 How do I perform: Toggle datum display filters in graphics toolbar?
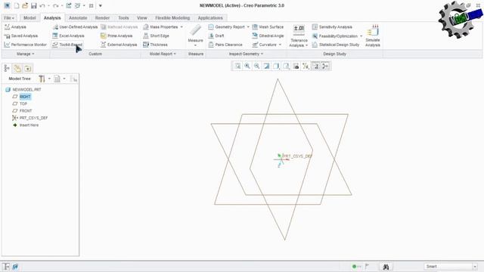click(306, 66)
